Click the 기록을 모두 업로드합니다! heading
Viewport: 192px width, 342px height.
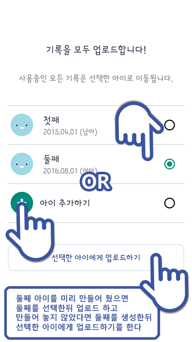click(96, 50)
